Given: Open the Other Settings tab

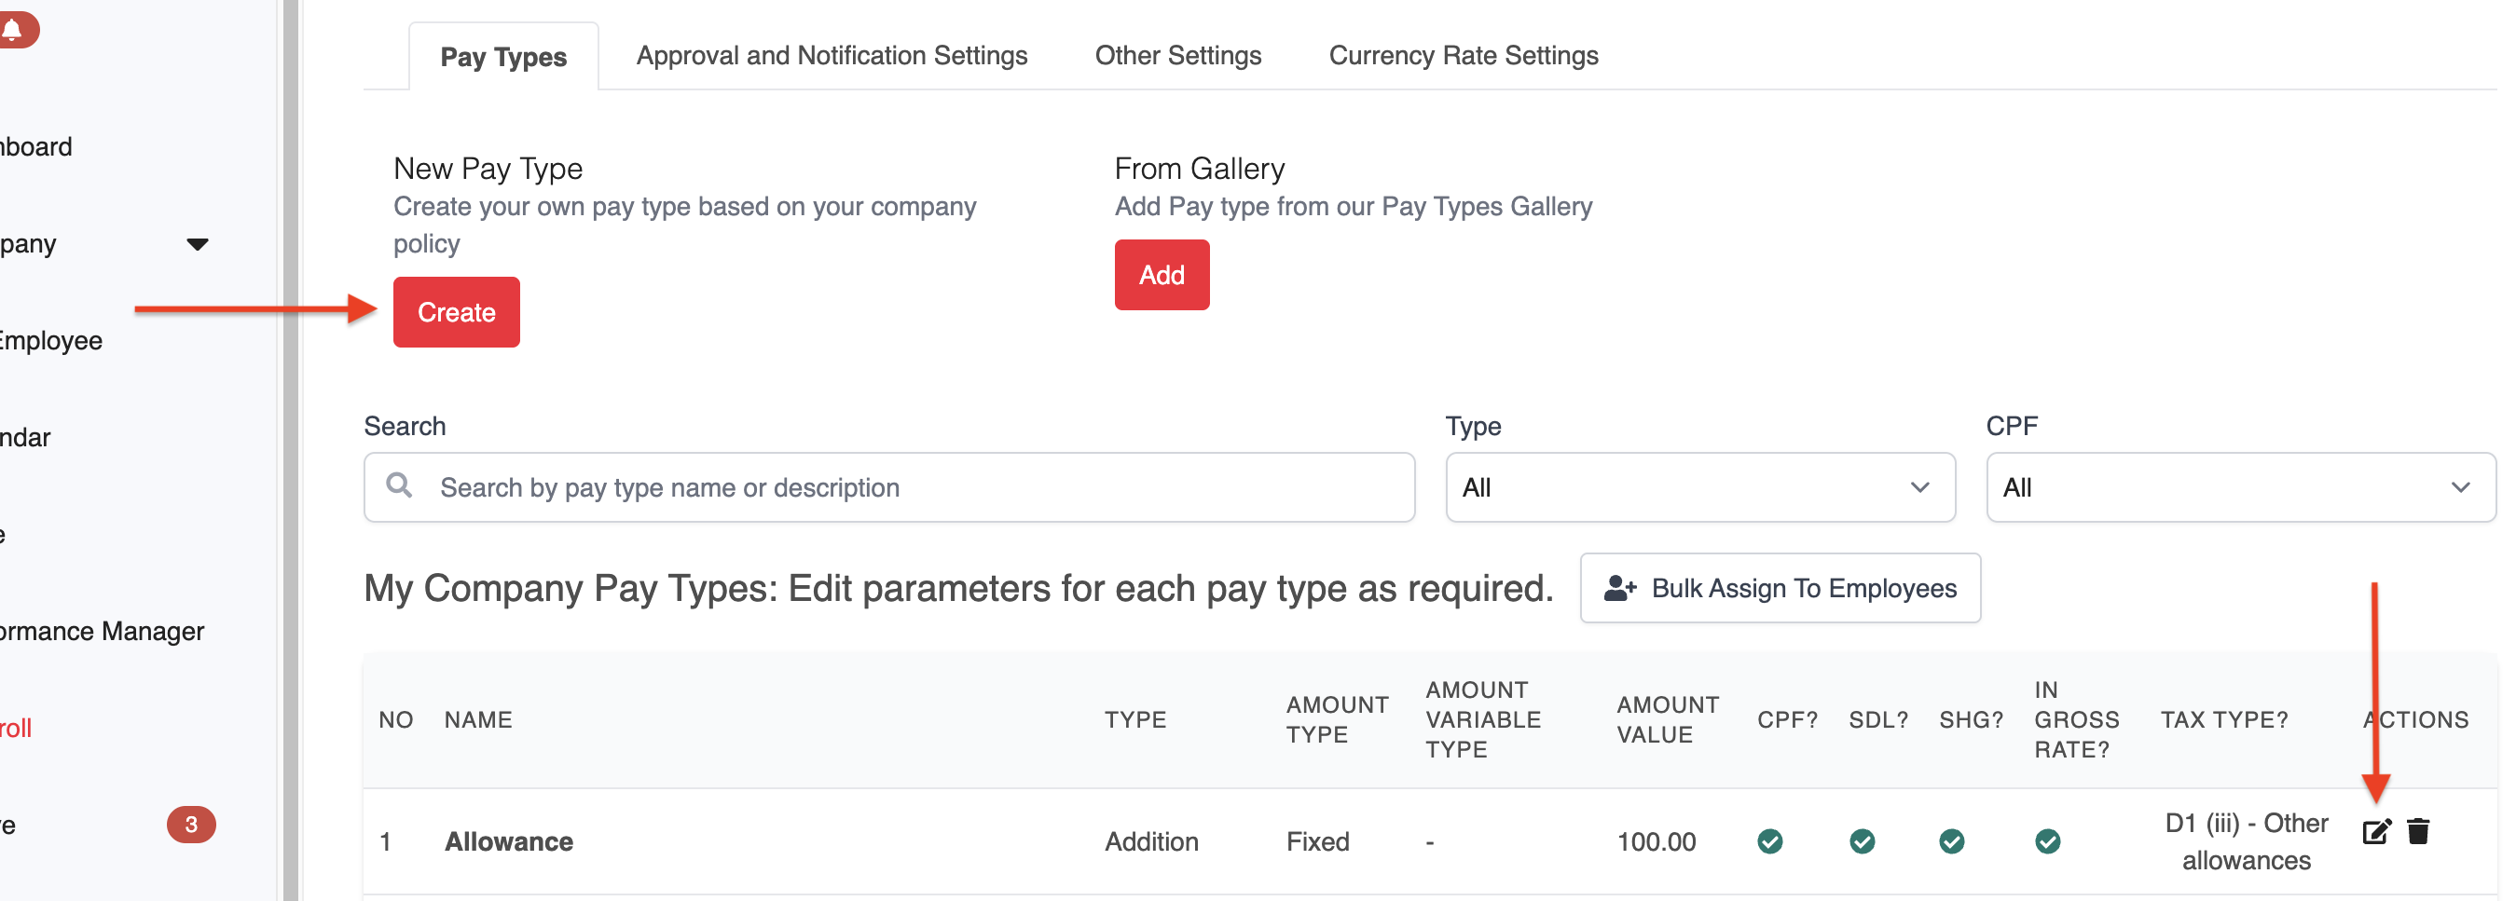Looking at the screenshot, I should click(1178, 56).
